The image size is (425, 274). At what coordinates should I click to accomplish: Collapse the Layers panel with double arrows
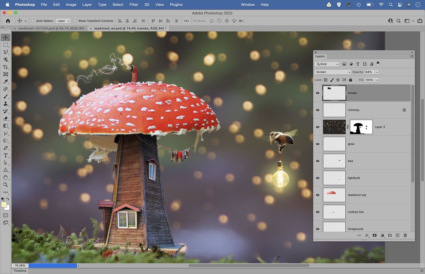412,52
